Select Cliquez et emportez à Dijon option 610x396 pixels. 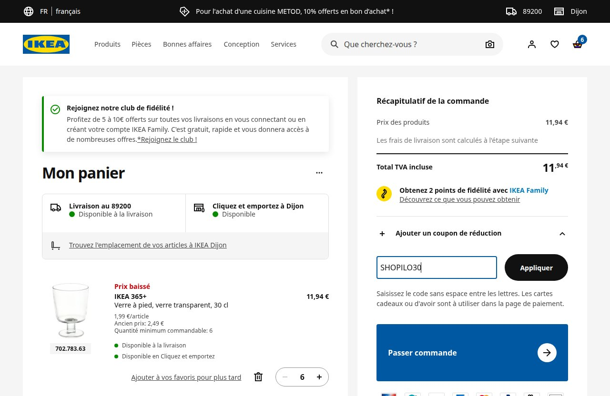pyautogui.click(x=257, y=213)
